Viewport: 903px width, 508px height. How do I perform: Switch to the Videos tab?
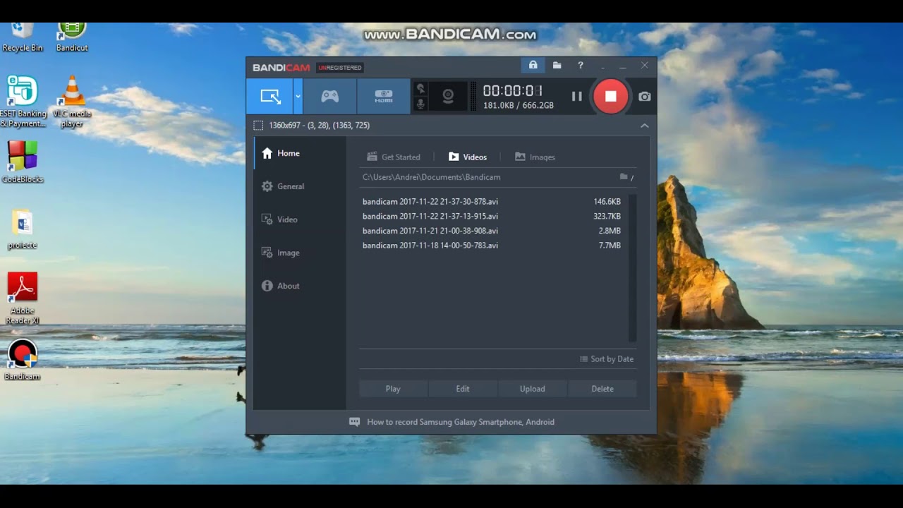pyautogui.click(x=468, y=157)
